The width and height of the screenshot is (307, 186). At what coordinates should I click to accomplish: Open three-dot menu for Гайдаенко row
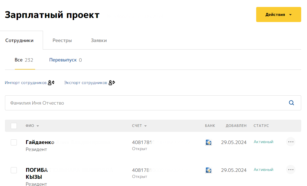coord(291,142)
